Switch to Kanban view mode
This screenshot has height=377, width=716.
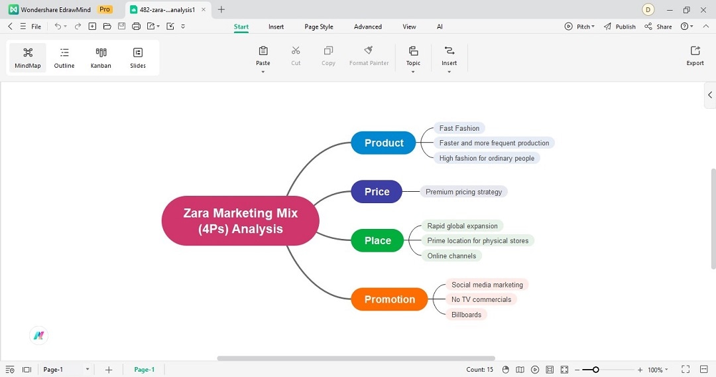point(101,58)
